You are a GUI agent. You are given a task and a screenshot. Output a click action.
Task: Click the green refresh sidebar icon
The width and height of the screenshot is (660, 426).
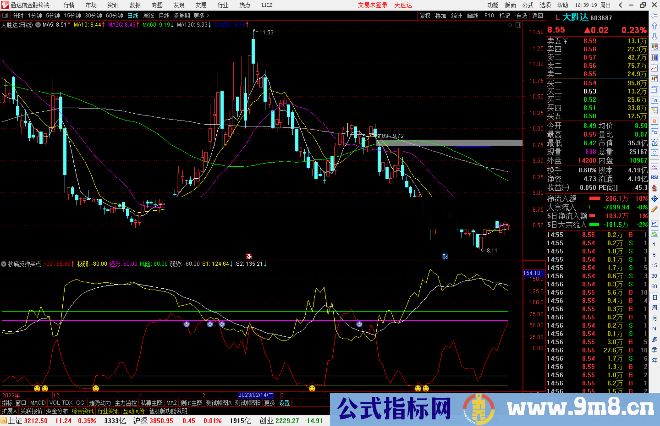[654, 234]
